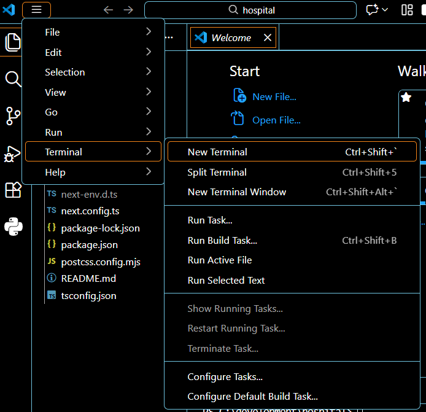
Task: Expand the Go submenu chevron
Action: [x=149, y=111]
